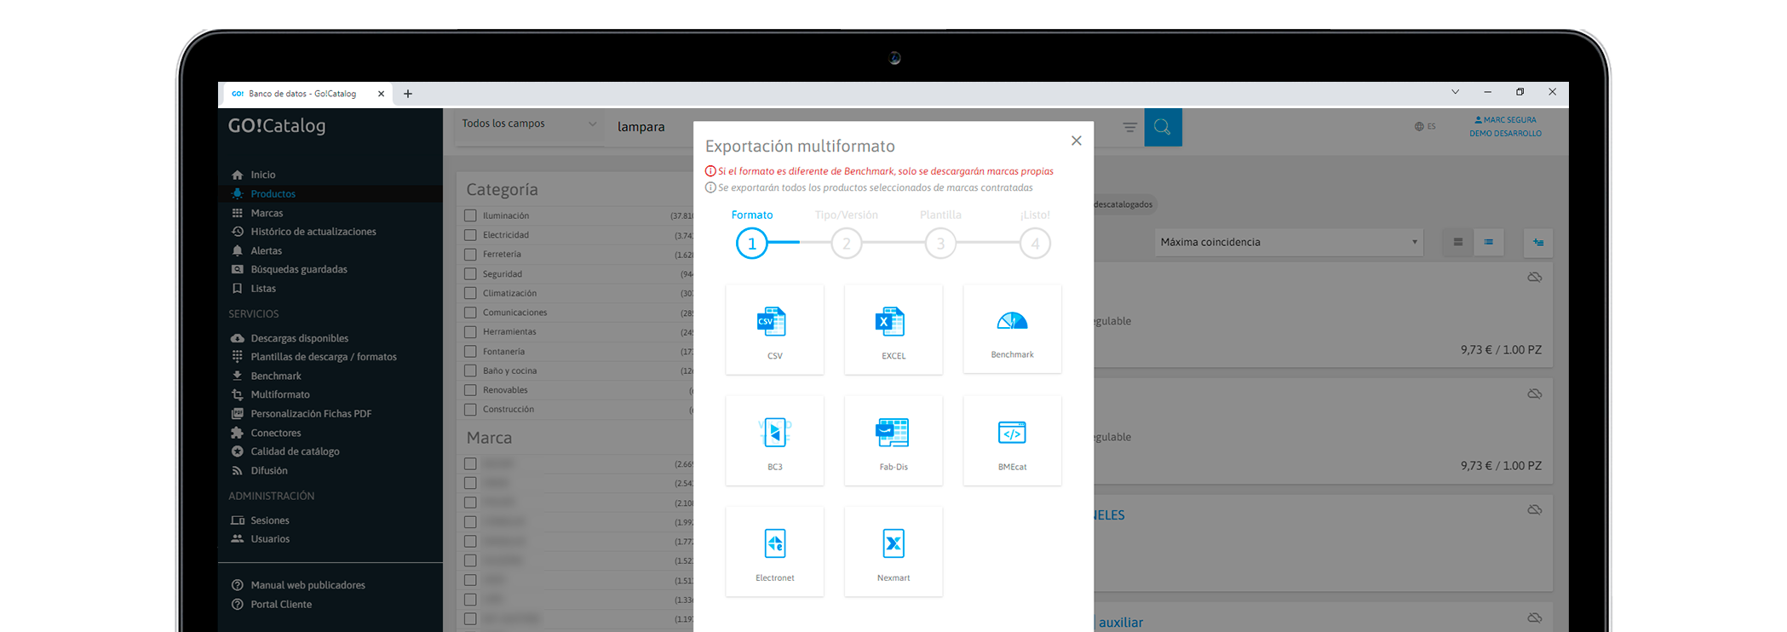The image size is (1787, 632).
Task: Open browser tab list chevron
Action: pyautogui.click(x=1455, y=92)
